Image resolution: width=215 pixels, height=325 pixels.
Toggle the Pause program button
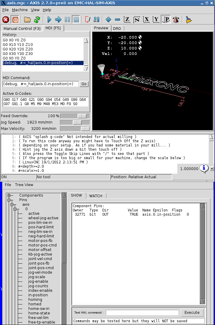[68, 20]
